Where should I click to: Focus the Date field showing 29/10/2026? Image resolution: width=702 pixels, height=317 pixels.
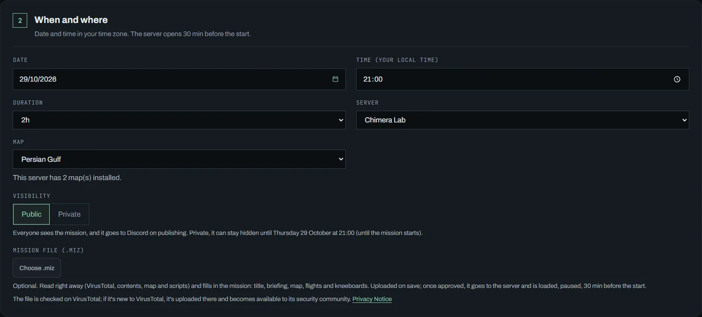pyautogui.click(x=179, y=79)
